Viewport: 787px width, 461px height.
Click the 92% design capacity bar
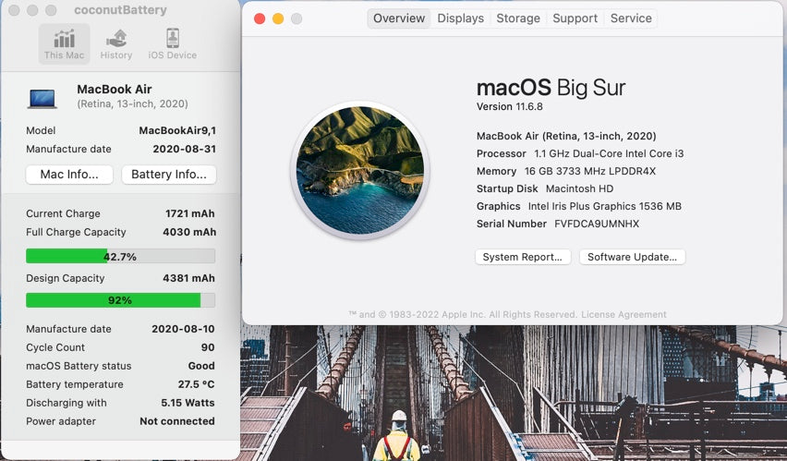coord(120,300)
